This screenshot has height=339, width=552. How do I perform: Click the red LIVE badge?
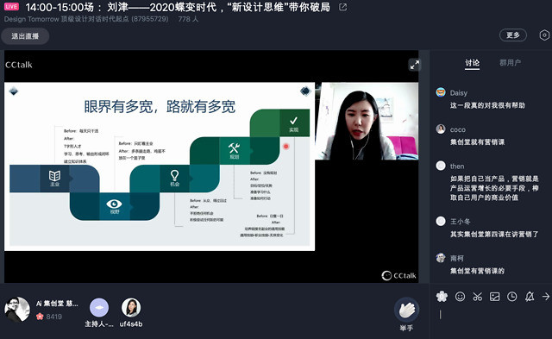pos(11,6)
